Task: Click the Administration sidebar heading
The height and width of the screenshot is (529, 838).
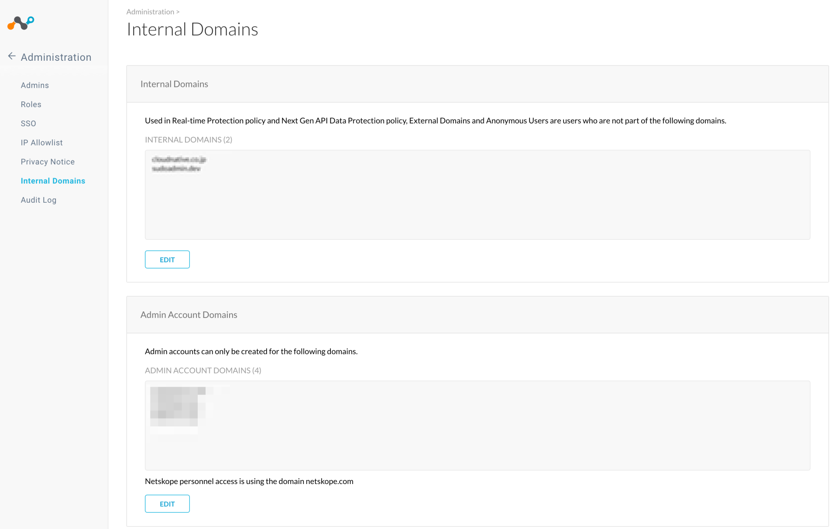Action: click(x=56, y=57)
